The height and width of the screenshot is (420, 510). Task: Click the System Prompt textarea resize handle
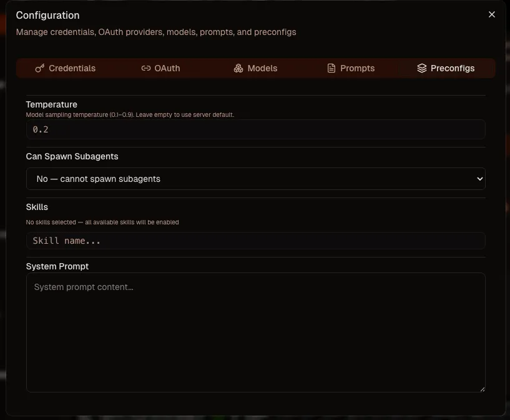pyautogui.click(x=483, y=389)
